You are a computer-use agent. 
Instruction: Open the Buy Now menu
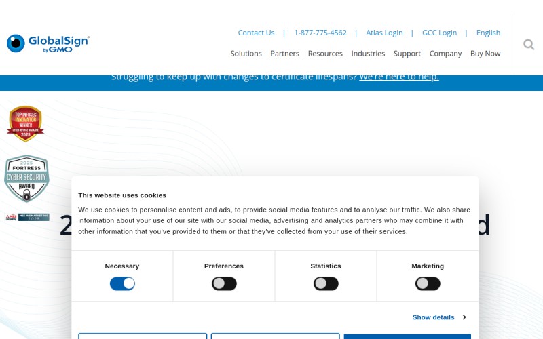click(x=485, y=54)
